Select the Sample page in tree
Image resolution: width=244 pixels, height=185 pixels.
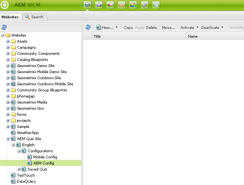point(23,126)
